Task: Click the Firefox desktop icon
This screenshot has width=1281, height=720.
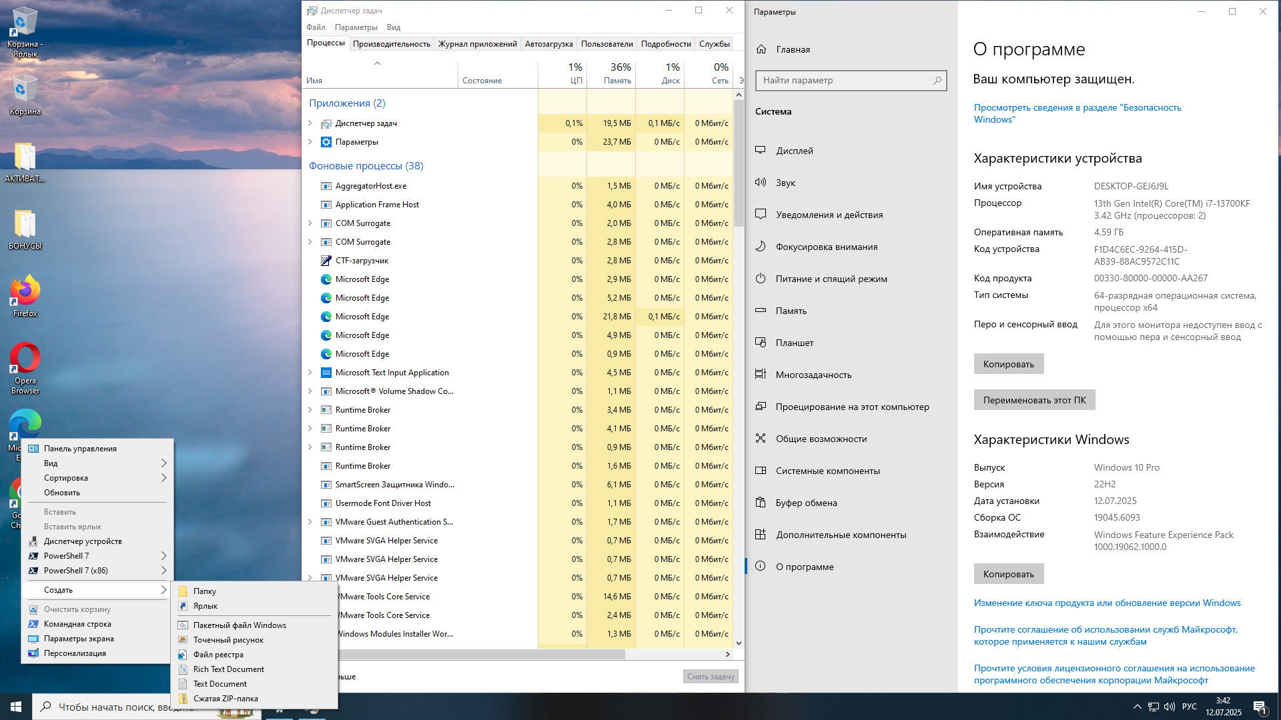Action: [25, 296]
